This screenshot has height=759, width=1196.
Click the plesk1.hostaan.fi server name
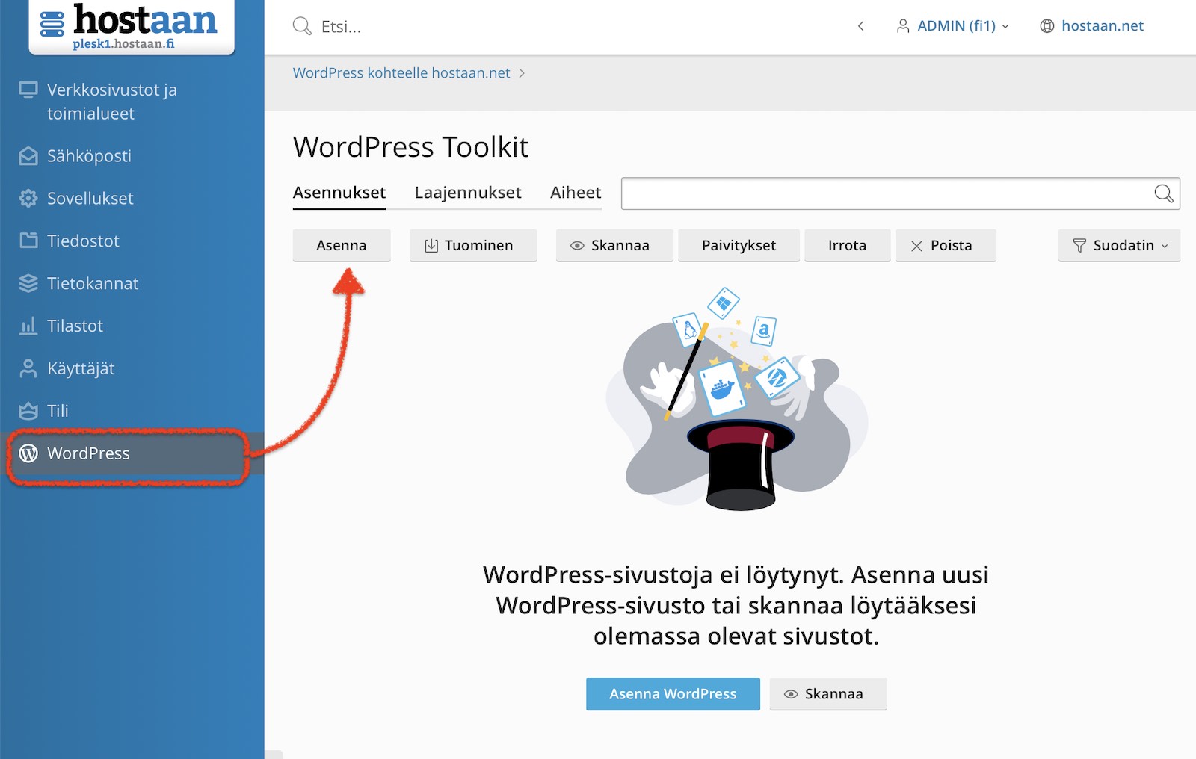point(123,44)
